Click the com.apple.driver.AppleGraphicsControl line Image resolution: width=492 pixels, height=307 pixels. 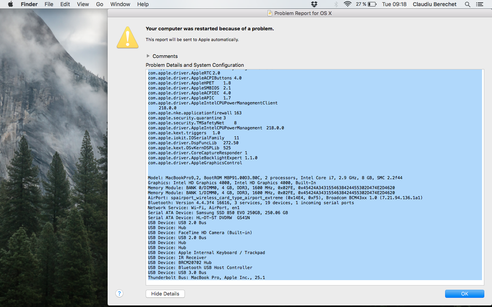[x=195, y=163]
